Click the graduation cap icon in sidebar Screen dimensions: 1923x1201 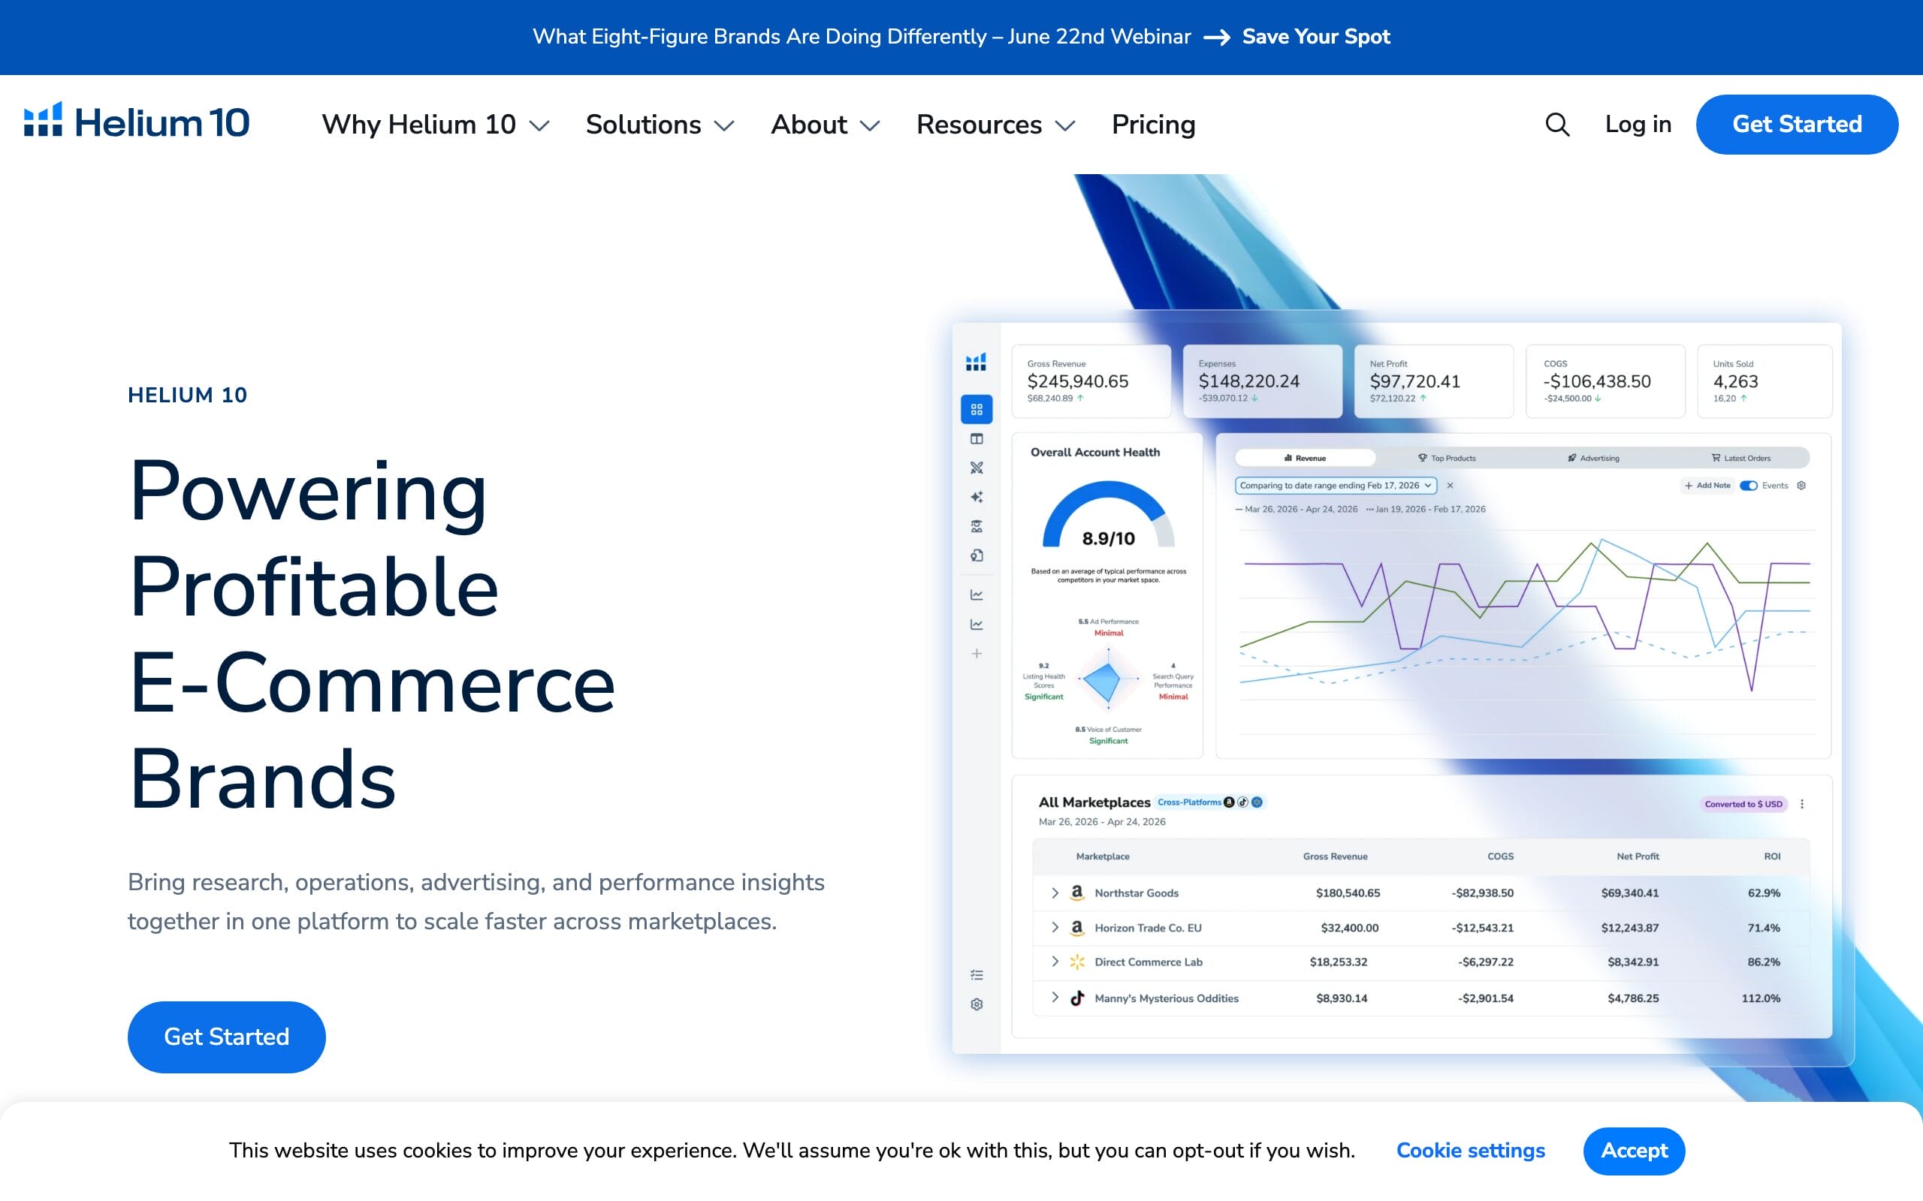pyautogui.click(x=977, y=526)
